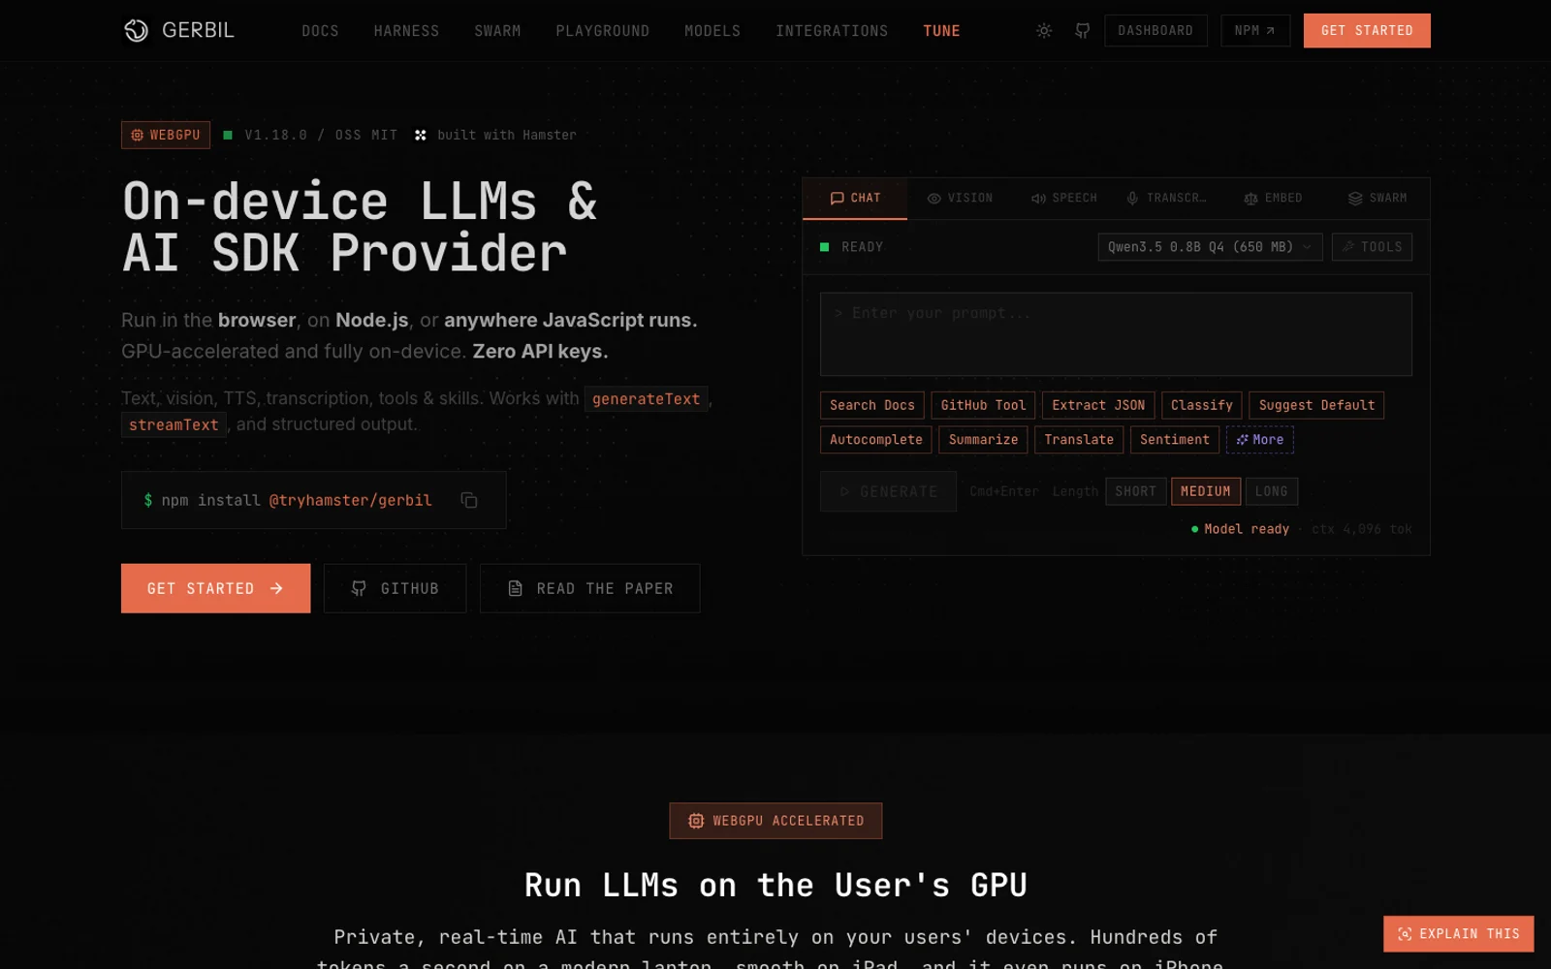This screenshot has width=1551, height=969.
Task: Click the DASHBOARD button
Action: (1155, 30)
